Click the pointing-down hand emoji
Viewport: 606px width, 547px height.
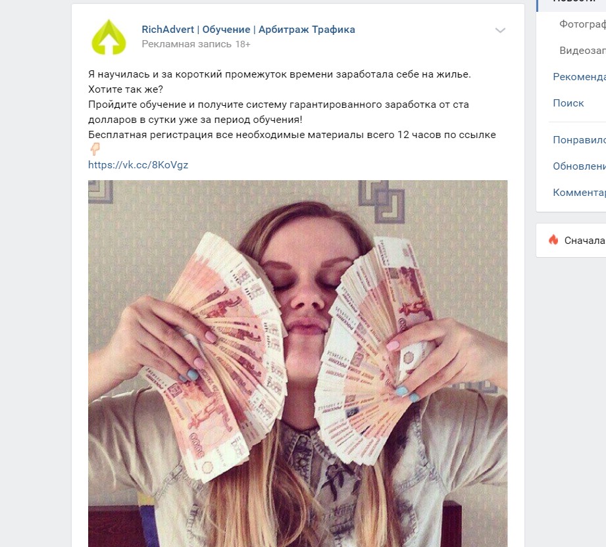(95, 149)
